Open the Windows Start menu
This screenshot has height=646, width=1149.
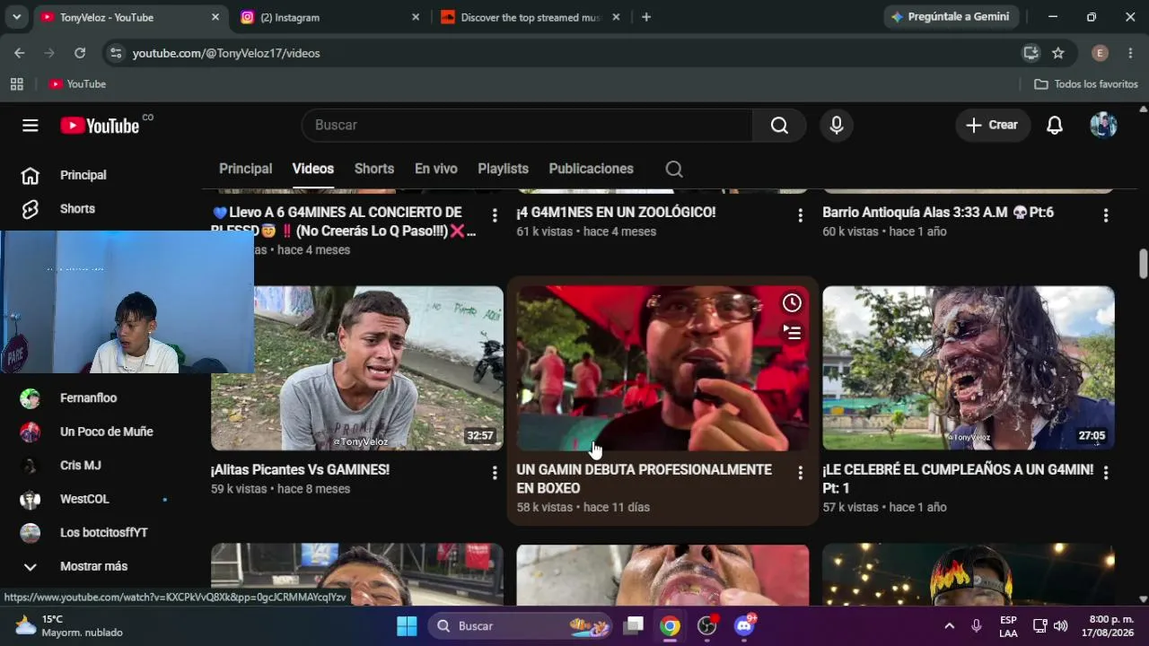[x=407, y=625]
